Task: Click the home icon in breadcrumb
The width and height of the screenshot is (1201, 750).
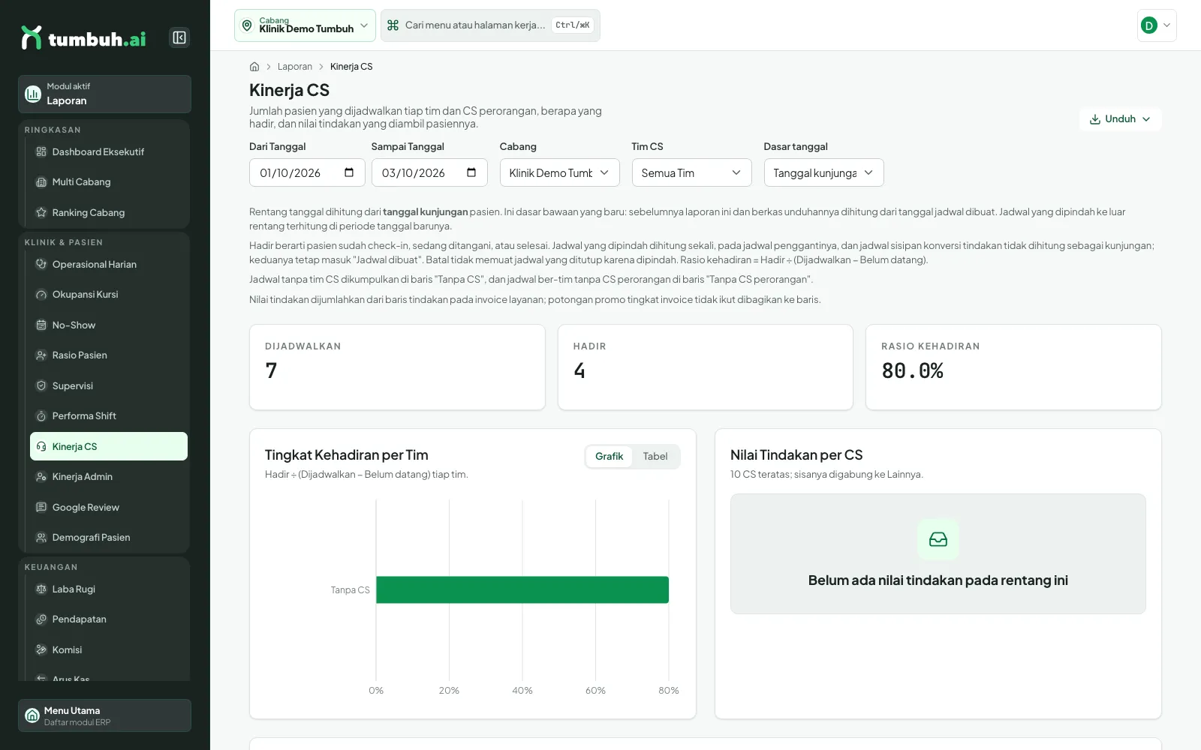Action: tap(254, 67)
